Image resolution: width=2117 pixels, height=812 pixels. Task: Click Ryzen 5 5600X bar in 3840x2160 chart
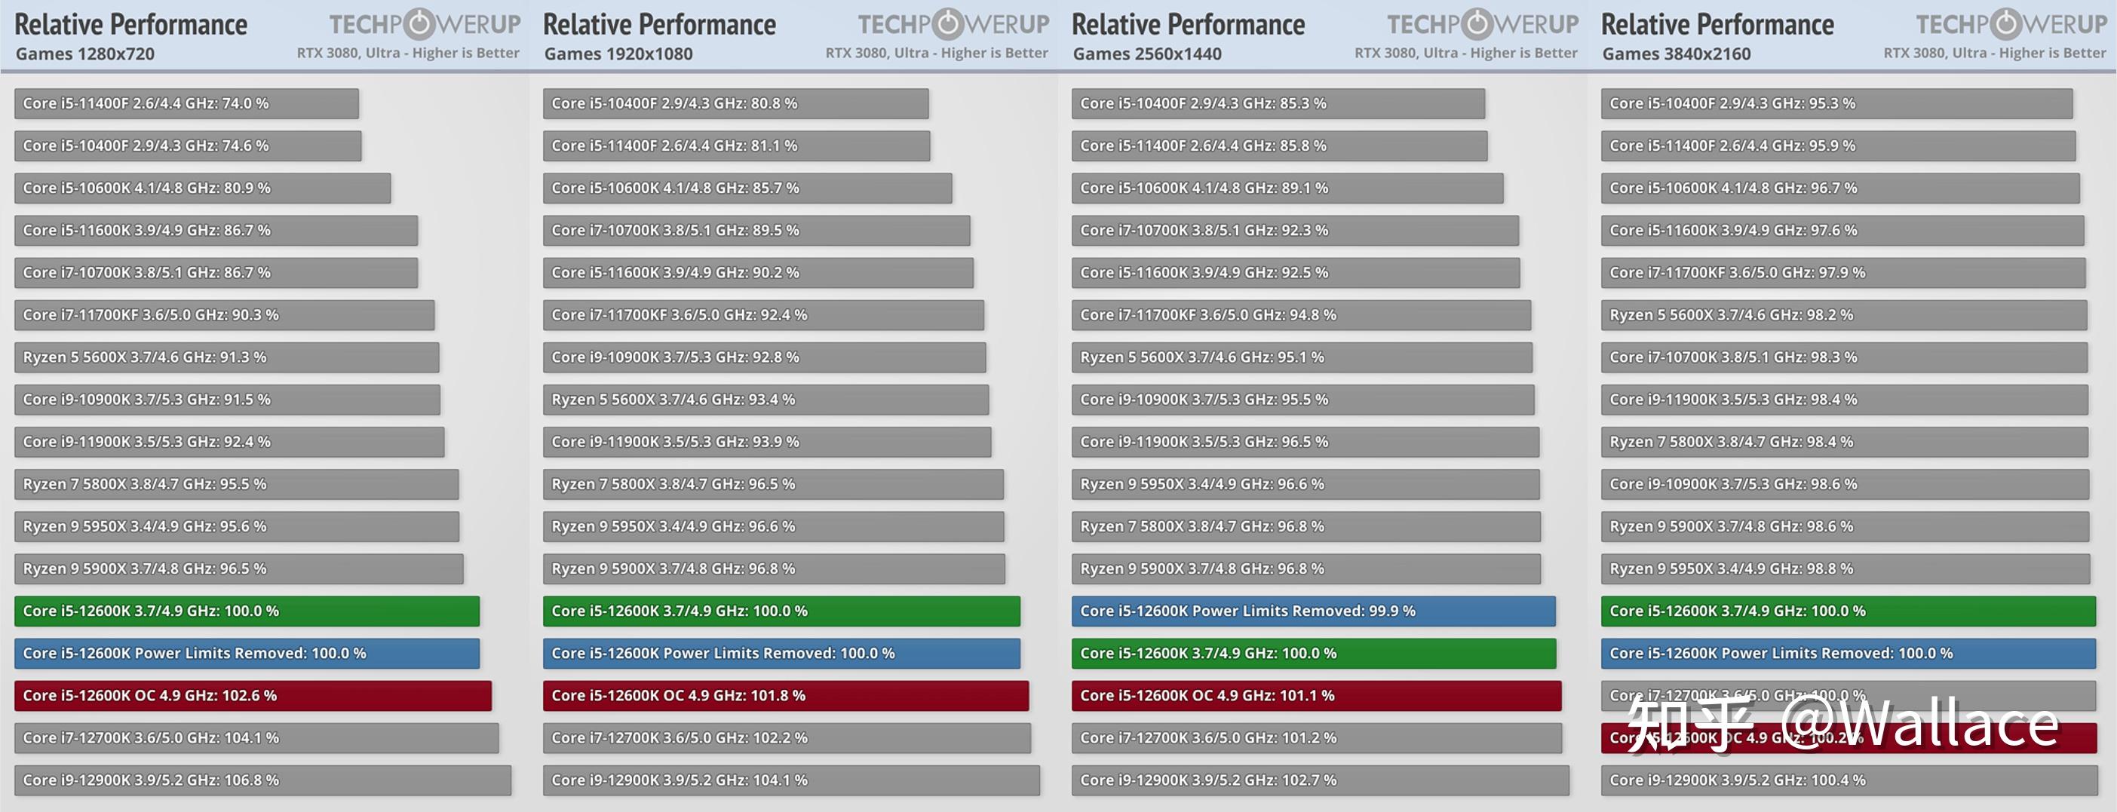pyautogui.click(x=1844, y=315)
